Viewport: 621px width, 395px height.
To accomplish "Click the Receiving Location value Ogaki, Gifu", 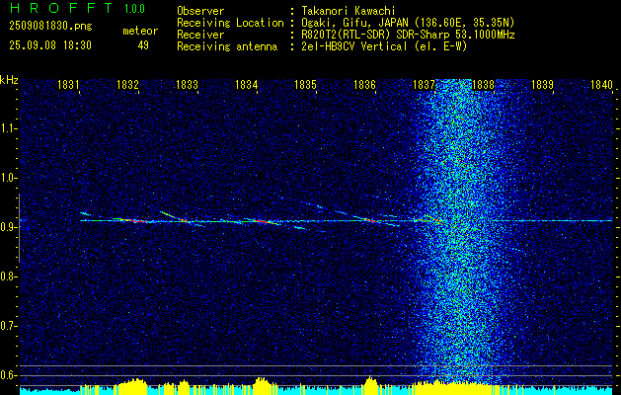I will (407, 23).
